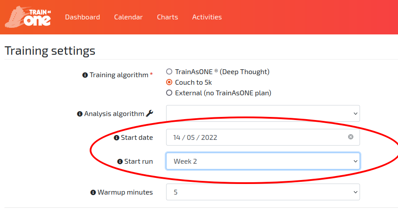Click the Training settings heading

tap(50, 51)
